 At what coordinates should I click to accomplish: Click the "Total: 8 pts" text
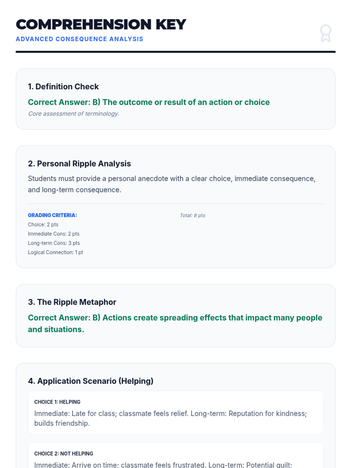pyautogui.click(x=192, y=215)
